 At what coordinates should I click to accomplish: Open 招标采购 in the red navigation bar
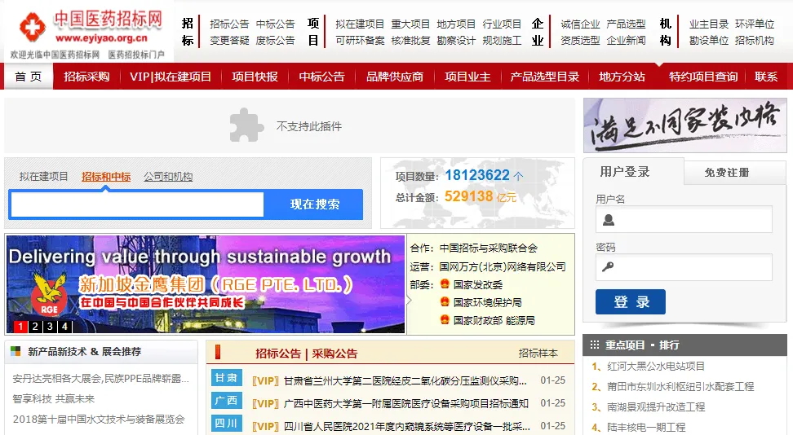point(86,77)
